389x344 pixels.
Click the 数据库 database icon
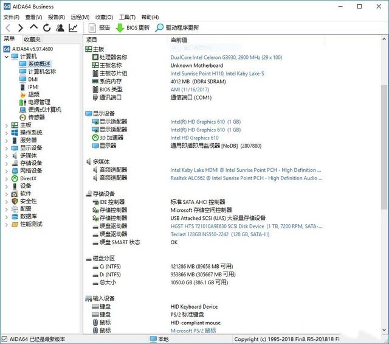(x=15, y=217)
